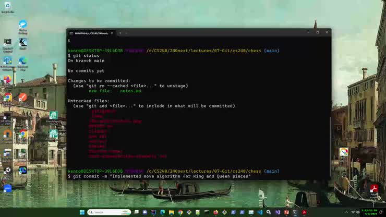Select the Unity desktop shortcut
This screenshot has width=386, height=217.
coord(7,171)
